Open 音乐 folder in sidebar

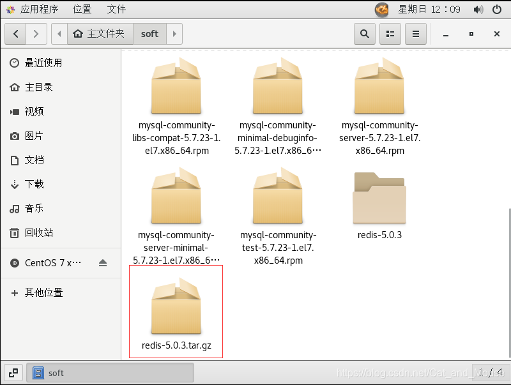coord(61,208)
